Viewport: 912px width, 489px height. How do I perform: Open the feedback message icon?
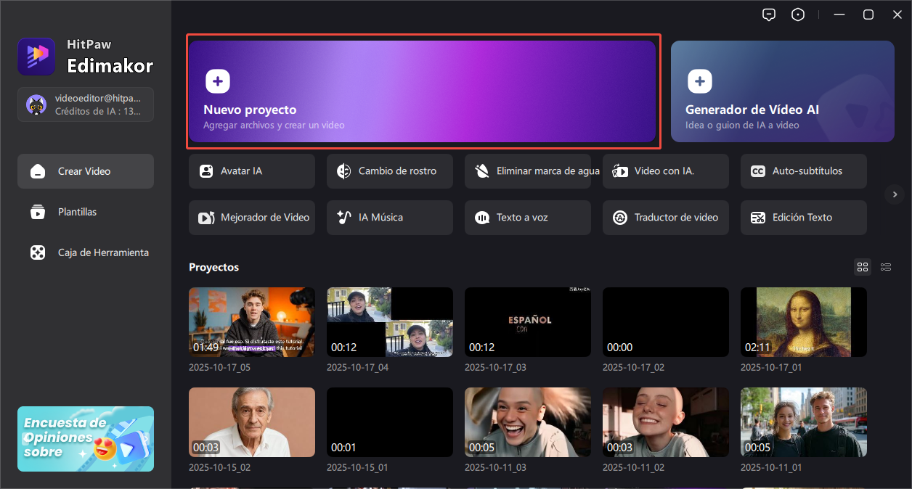(769, 14)
